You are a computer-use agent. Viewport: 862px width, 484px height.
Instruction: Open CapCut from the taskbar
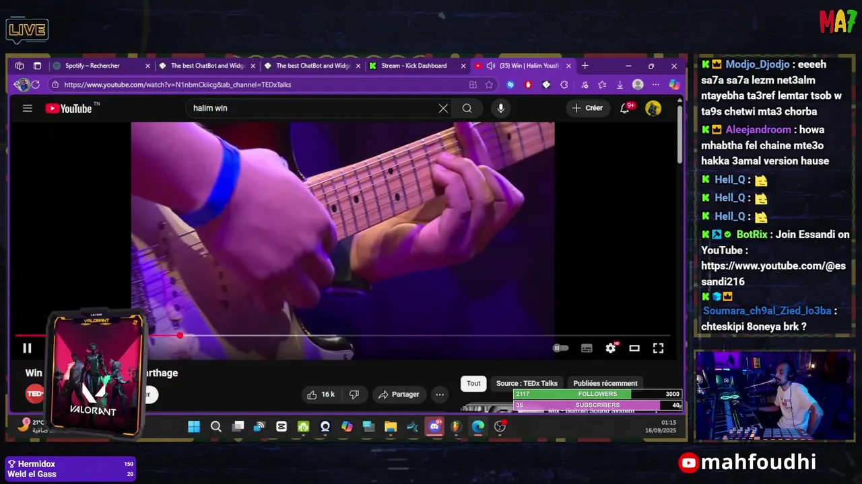(281, 426)
